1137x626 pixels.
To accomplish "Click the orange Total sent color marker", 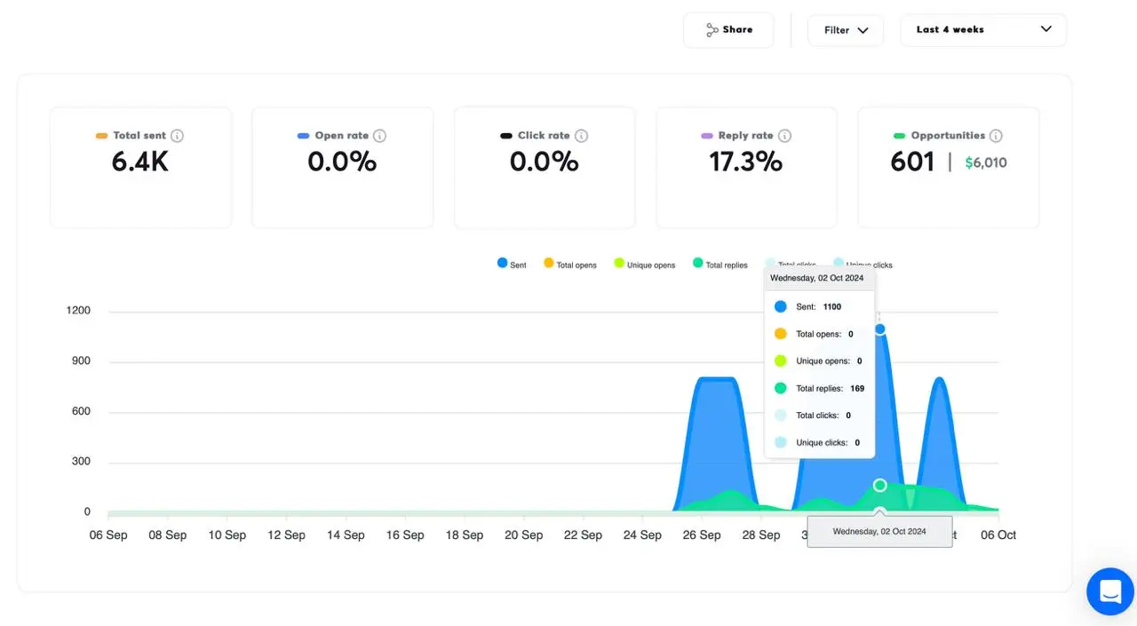I will pos(102,136).
